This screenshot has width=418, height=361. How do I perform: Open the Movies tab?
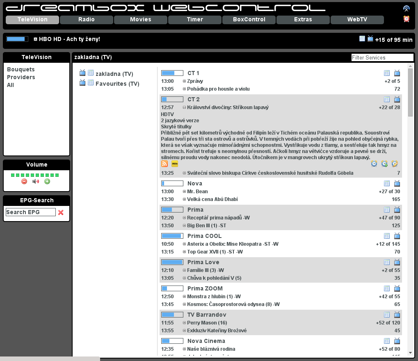[x=141, y=20]
